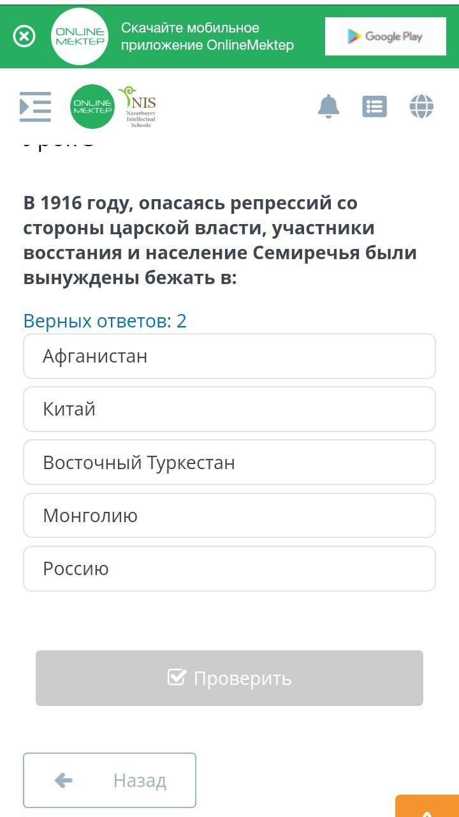Select answer Афганистан
This screenshot has height=817, width=459.
point(229,356)
